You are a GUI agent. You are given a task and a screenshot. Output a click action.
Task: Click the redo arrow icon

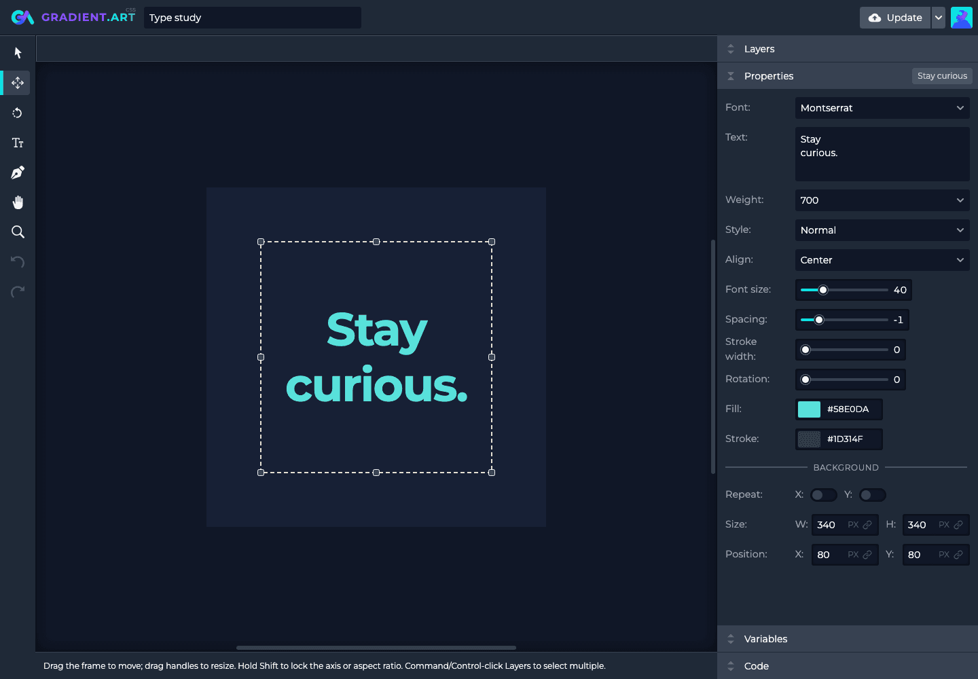click(x=18, y=292)
